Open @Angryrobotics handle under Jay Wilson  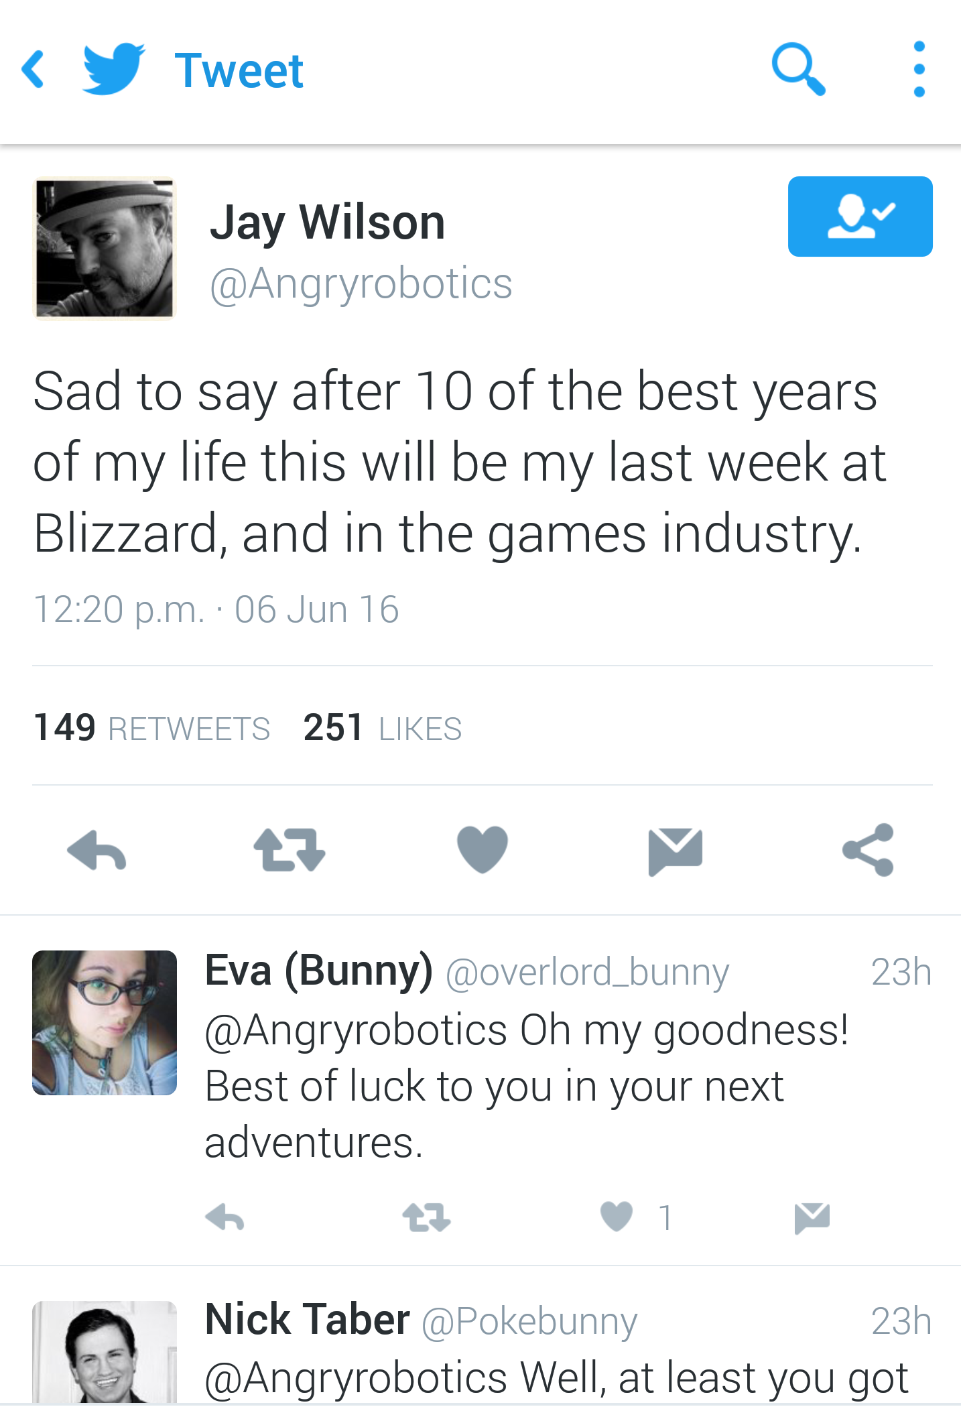point(361,284)
